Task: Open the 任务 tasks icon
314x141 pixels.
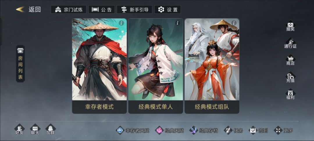Action: click(233, 131)
